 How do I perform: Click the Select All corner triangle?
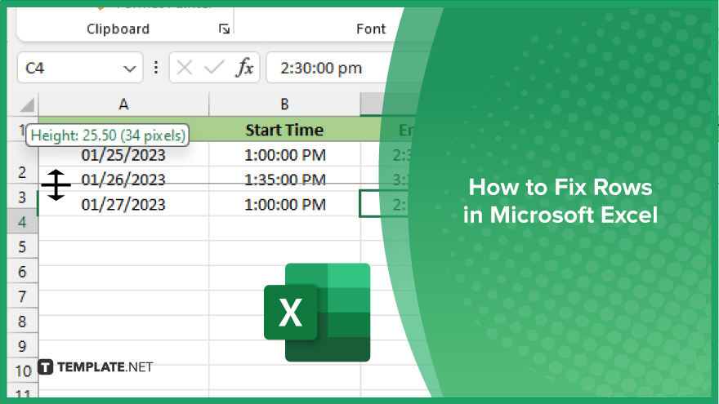tap(27, 105)
